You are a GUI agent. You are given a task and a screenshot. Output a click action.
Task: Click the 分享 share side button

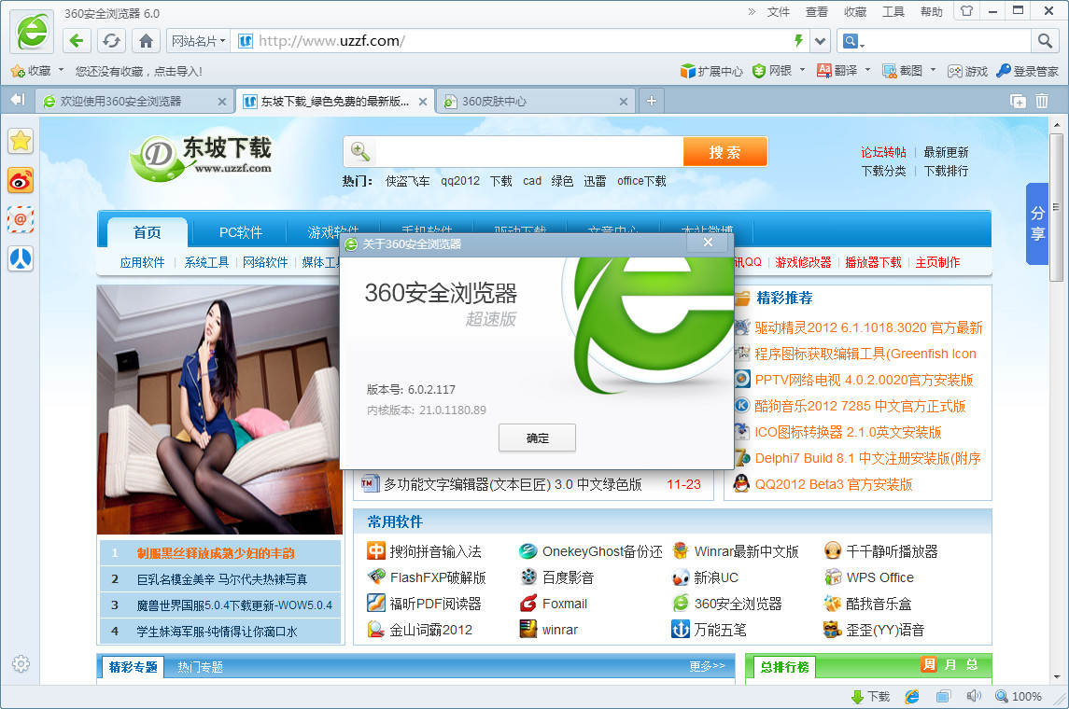pyautogui.click(x=1037, y=223)
